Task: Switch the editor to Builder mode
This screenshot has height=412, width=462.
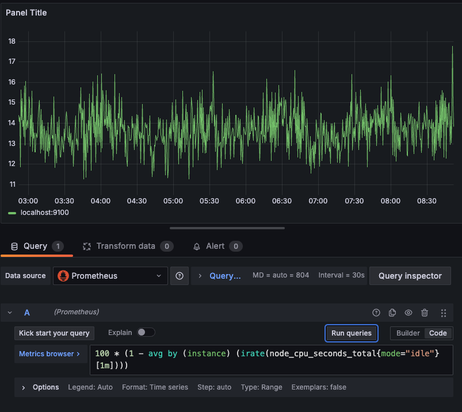Action: [x=408, y=333]
